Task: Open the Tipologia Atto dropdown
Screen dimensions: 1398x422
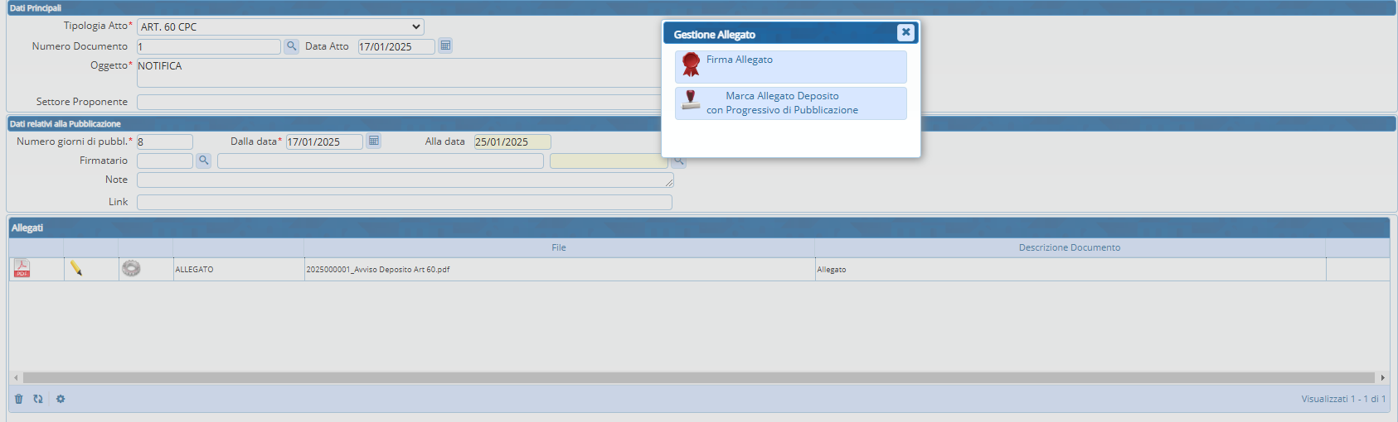Action: coord(280,26)
